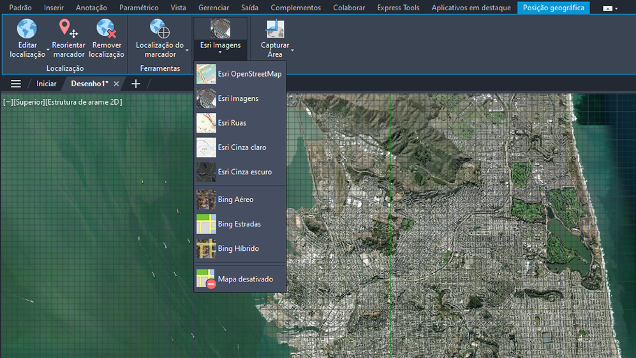Image resolution: width=636 pixels, height=358 pixels.
Task: Open the Padrão ribbon tab
Action: pos(20,8)
